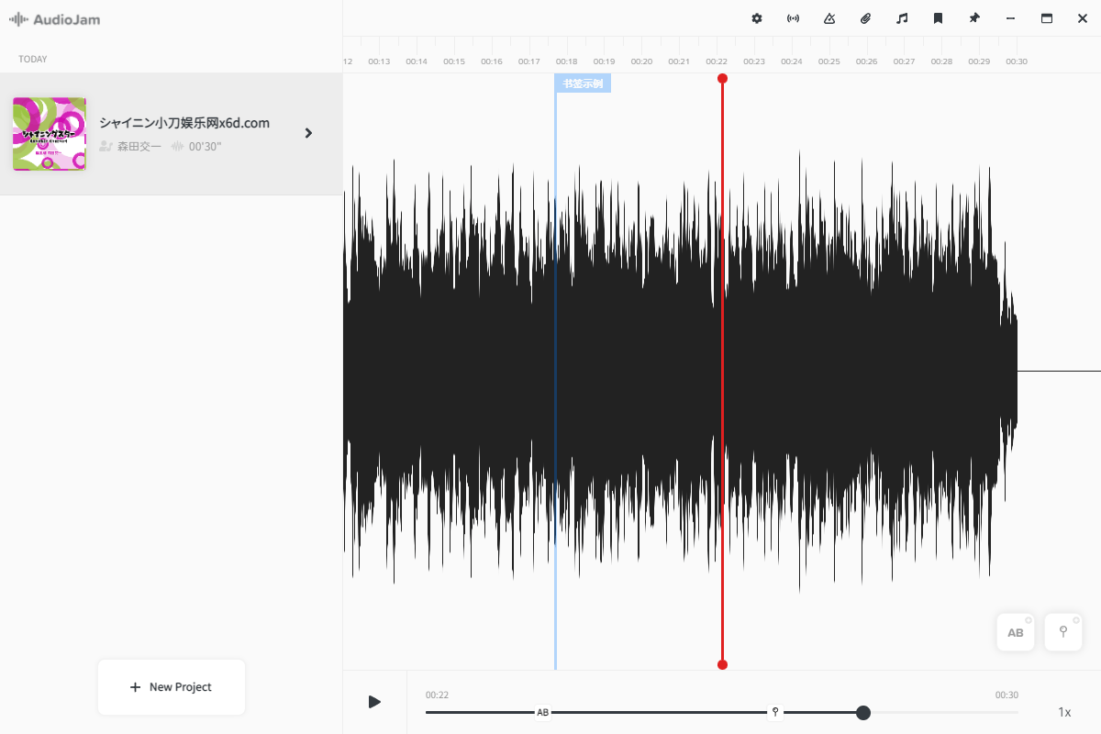Viewport: 1101px width, 734px height.
Task: Create a New Project
Action: point(171,686)
